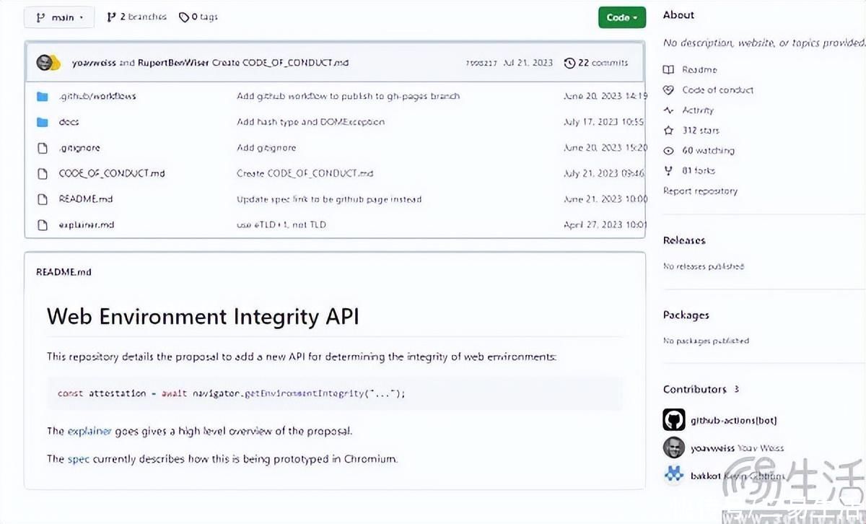Open commit 'Create CODE_OF_CONDUCT.md' in the file list

(305, 173)
